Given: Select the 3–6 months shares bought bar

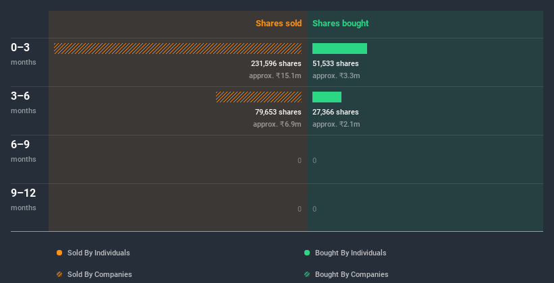Looking at the screenshot, I should (x=327, y=97).
